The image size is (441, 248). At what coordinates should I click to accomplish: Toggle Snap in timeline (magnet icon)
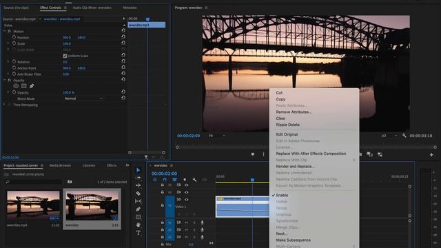(165, 179)
